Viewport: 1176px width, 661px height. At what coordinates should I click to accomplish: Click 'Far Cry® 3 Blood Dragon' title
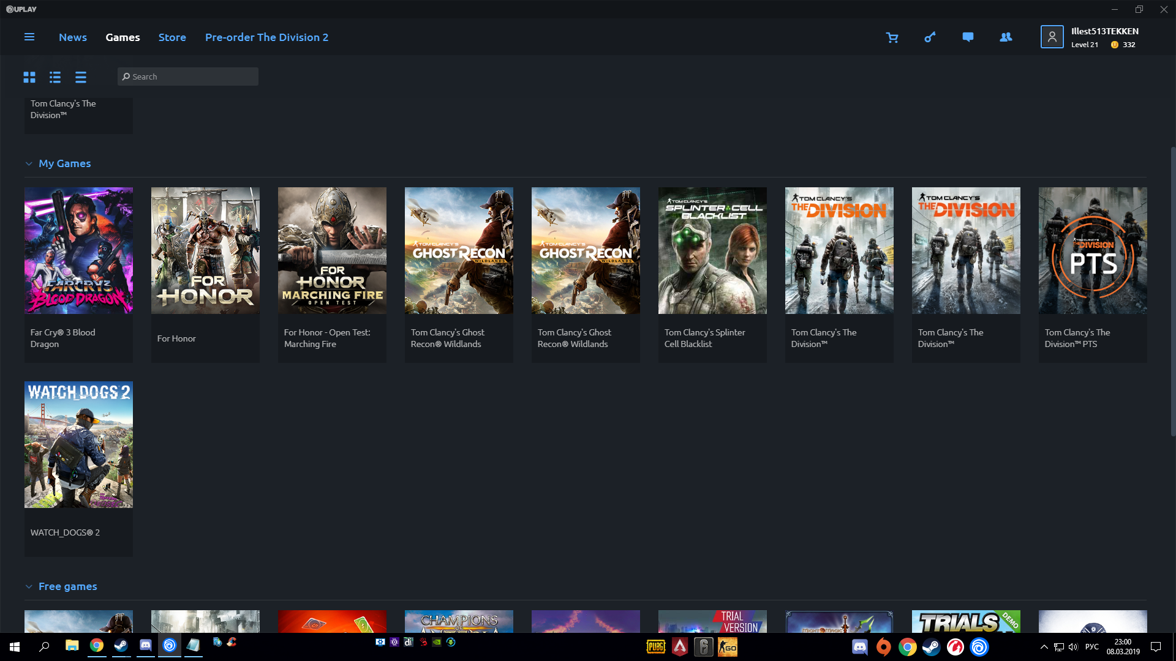click(62, 338)
